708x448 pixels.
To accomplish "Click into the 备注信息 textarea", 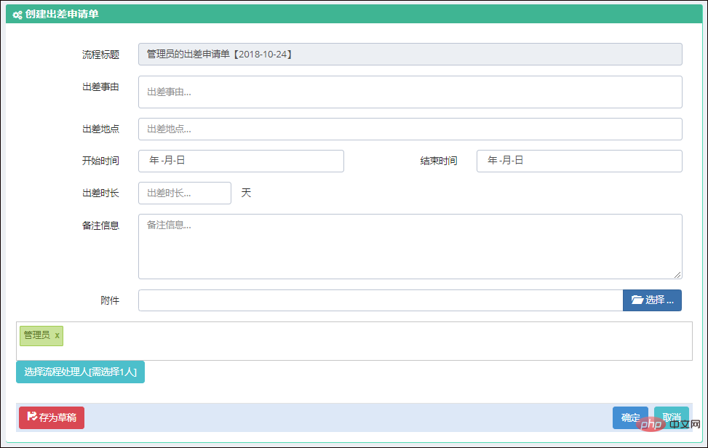I will point(410,247).
